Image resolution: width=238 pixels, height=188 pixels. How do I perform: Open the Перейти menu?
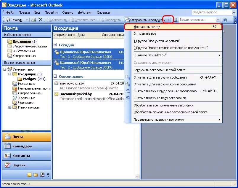click(x=51, y=12)
